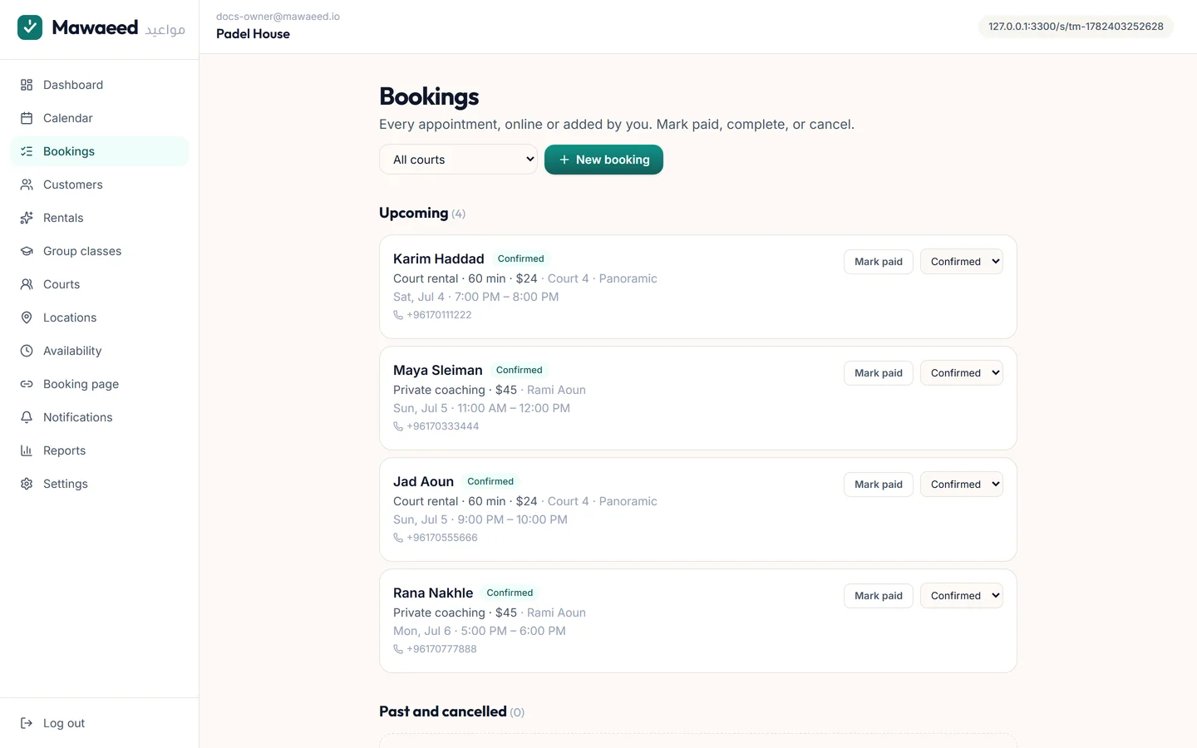Click the phone icon beside +96170555666
Image resolution: width=1197 pixels, height=748 pixels.
398,538
